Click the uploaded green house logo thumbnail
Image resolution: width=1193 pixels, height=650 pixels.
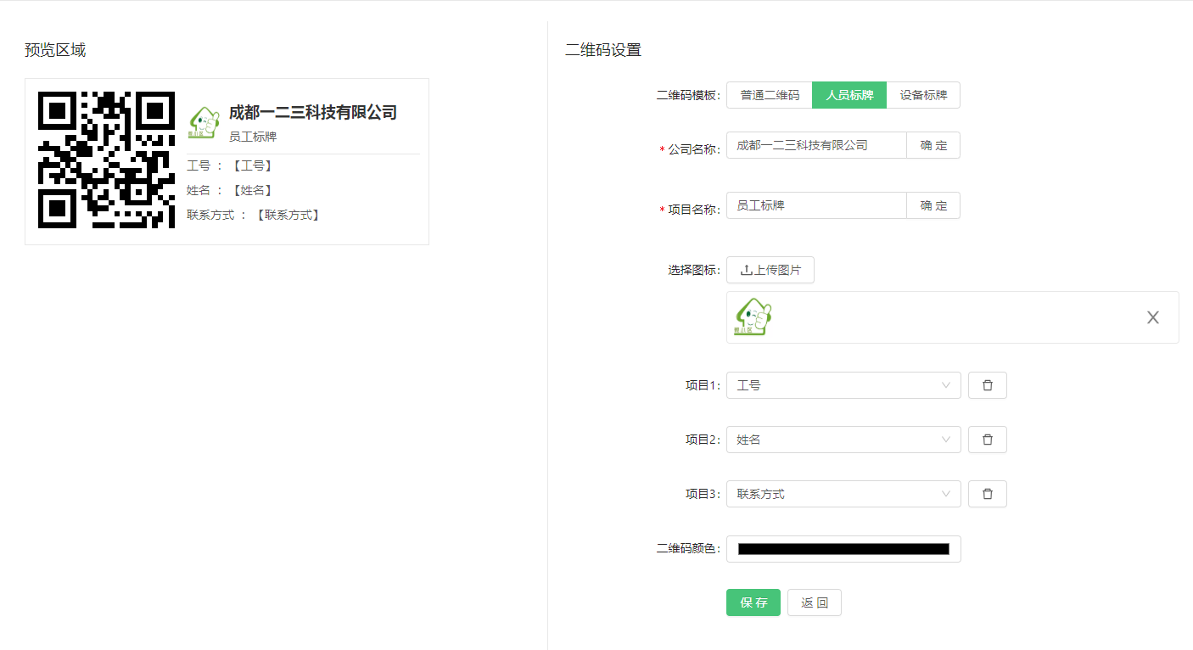(x=753, y=317)
